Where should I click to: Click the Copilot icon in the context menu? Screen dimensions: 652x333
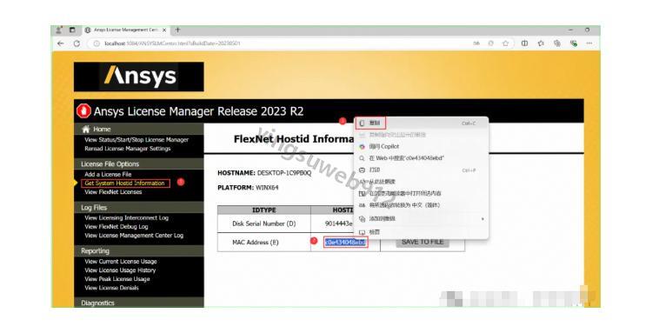tap(362, 146)
